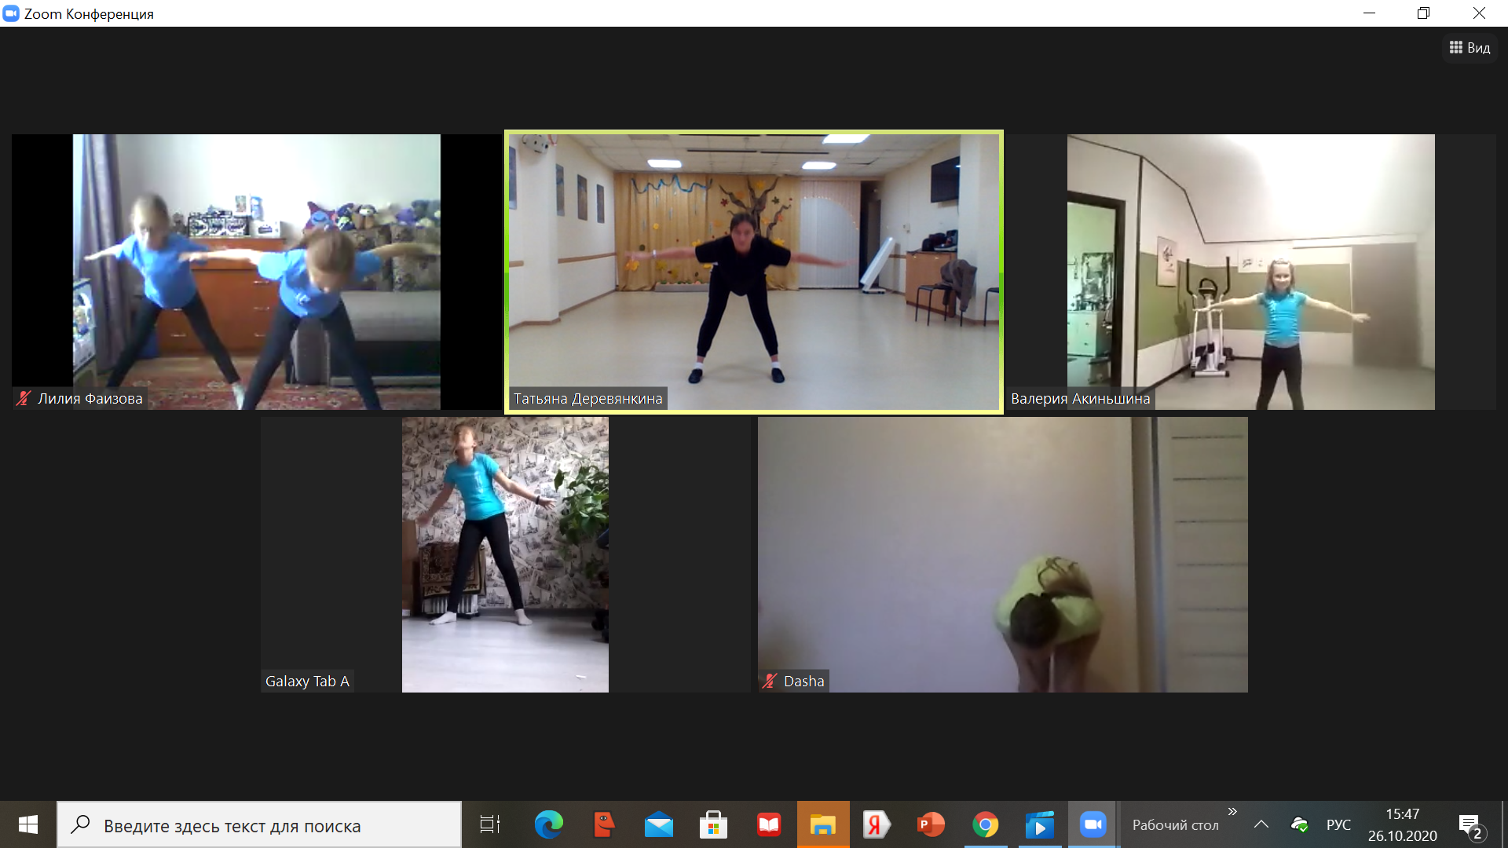Viewport: 1508px width, 848px height.
Task: Select Татьяна Деревянкина's video tile
Action: coord(753,271)
